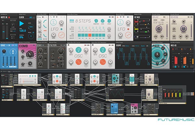Image resolution: width=195 pixels, height=130 pixels.
Task: Toggle blue solo button under MIX 4S channel one
Action: click(x=175, y=67)
